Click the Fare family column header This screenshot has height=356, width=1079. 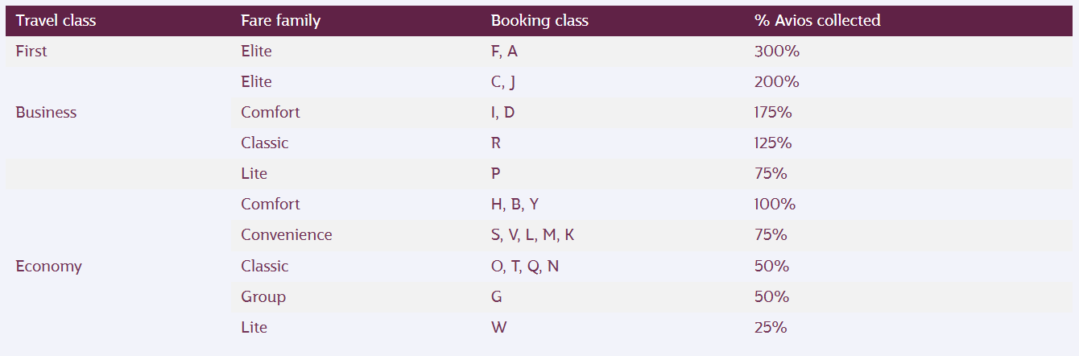pyautogui.click(x=280, y=21)
